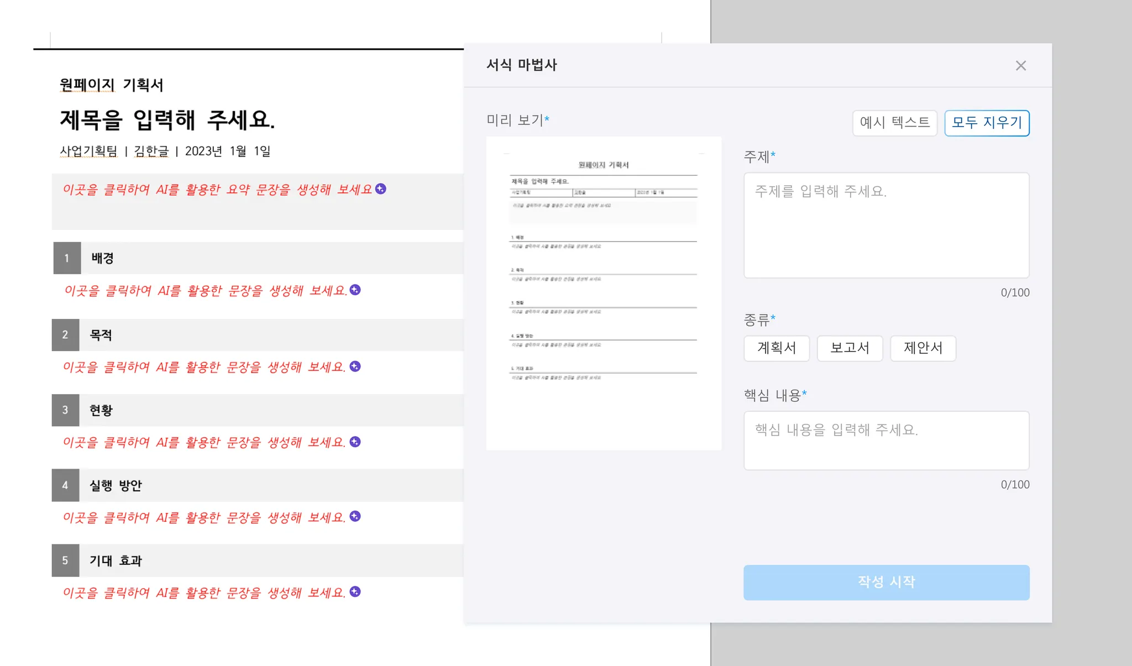Select 계획서 document type
The image size is (1132, 666).
click(776, 348)
